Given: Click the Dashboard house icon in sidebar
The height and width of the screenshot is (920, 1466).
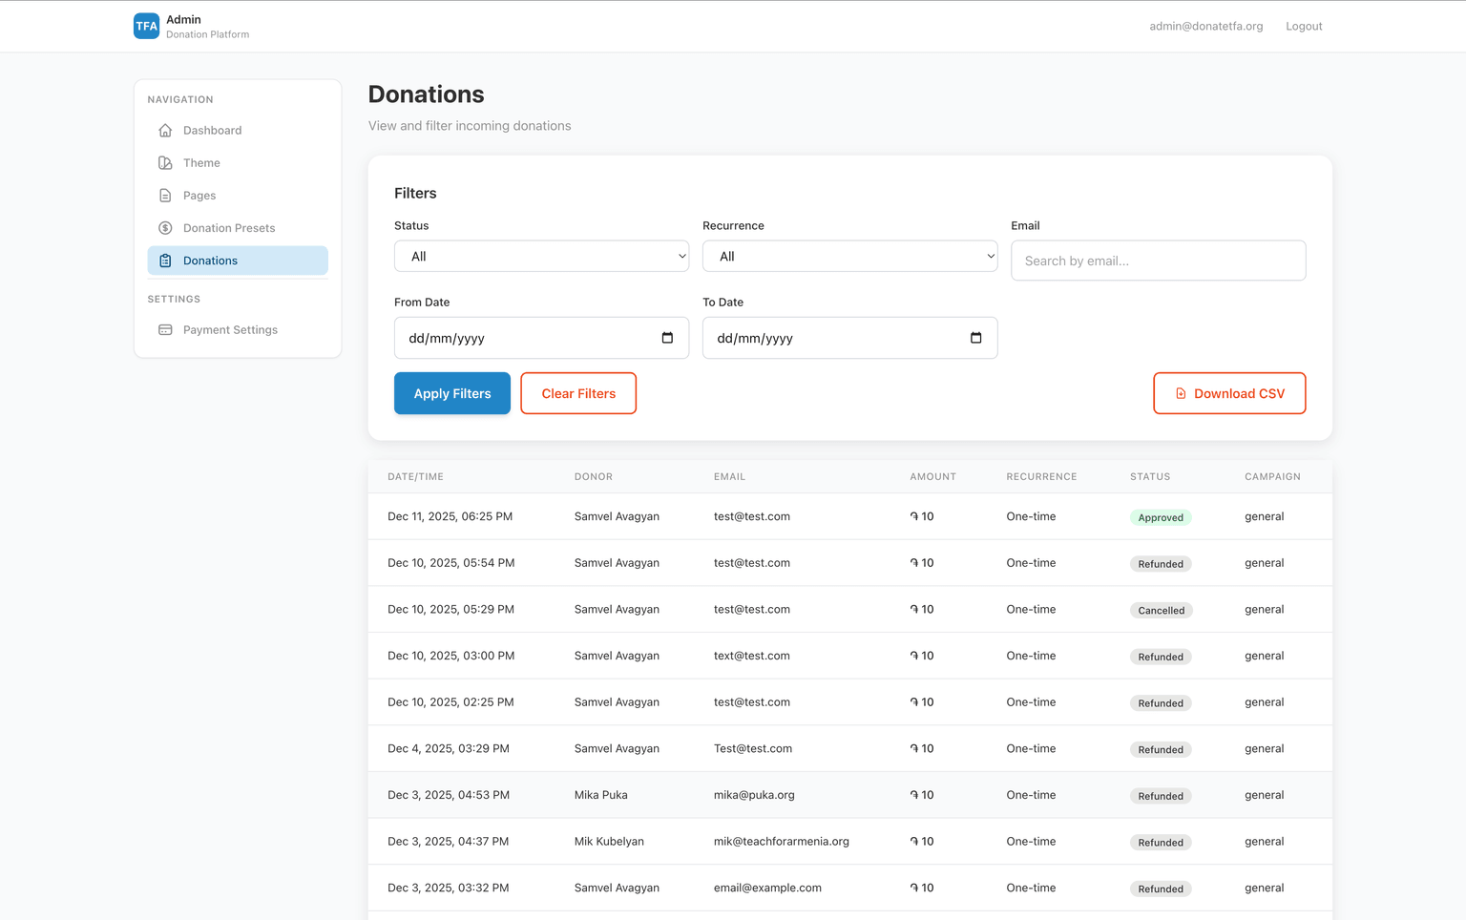Looking at the screenshot, I should [164, 130].
